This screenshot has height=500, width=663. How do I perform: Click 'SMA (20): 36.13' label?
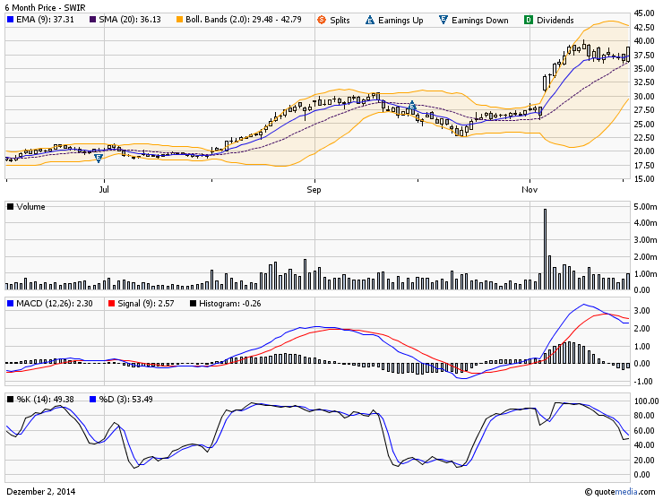click(130, 20)
